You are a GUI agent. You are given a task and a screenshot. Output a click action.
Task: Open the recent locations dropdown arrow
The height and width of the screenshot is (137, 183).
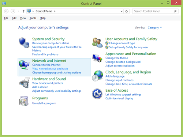click(18, 11)
